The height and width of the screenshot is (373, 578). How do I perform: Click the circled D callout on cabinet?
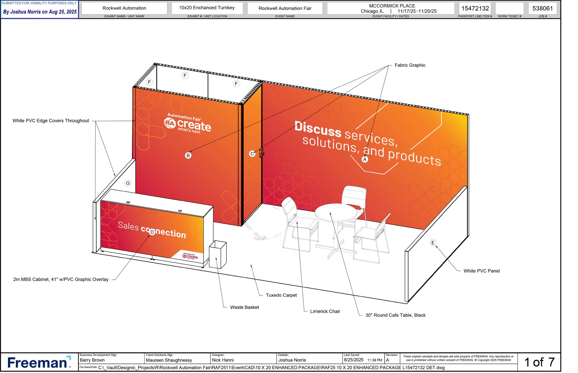(x=152, y=232)
